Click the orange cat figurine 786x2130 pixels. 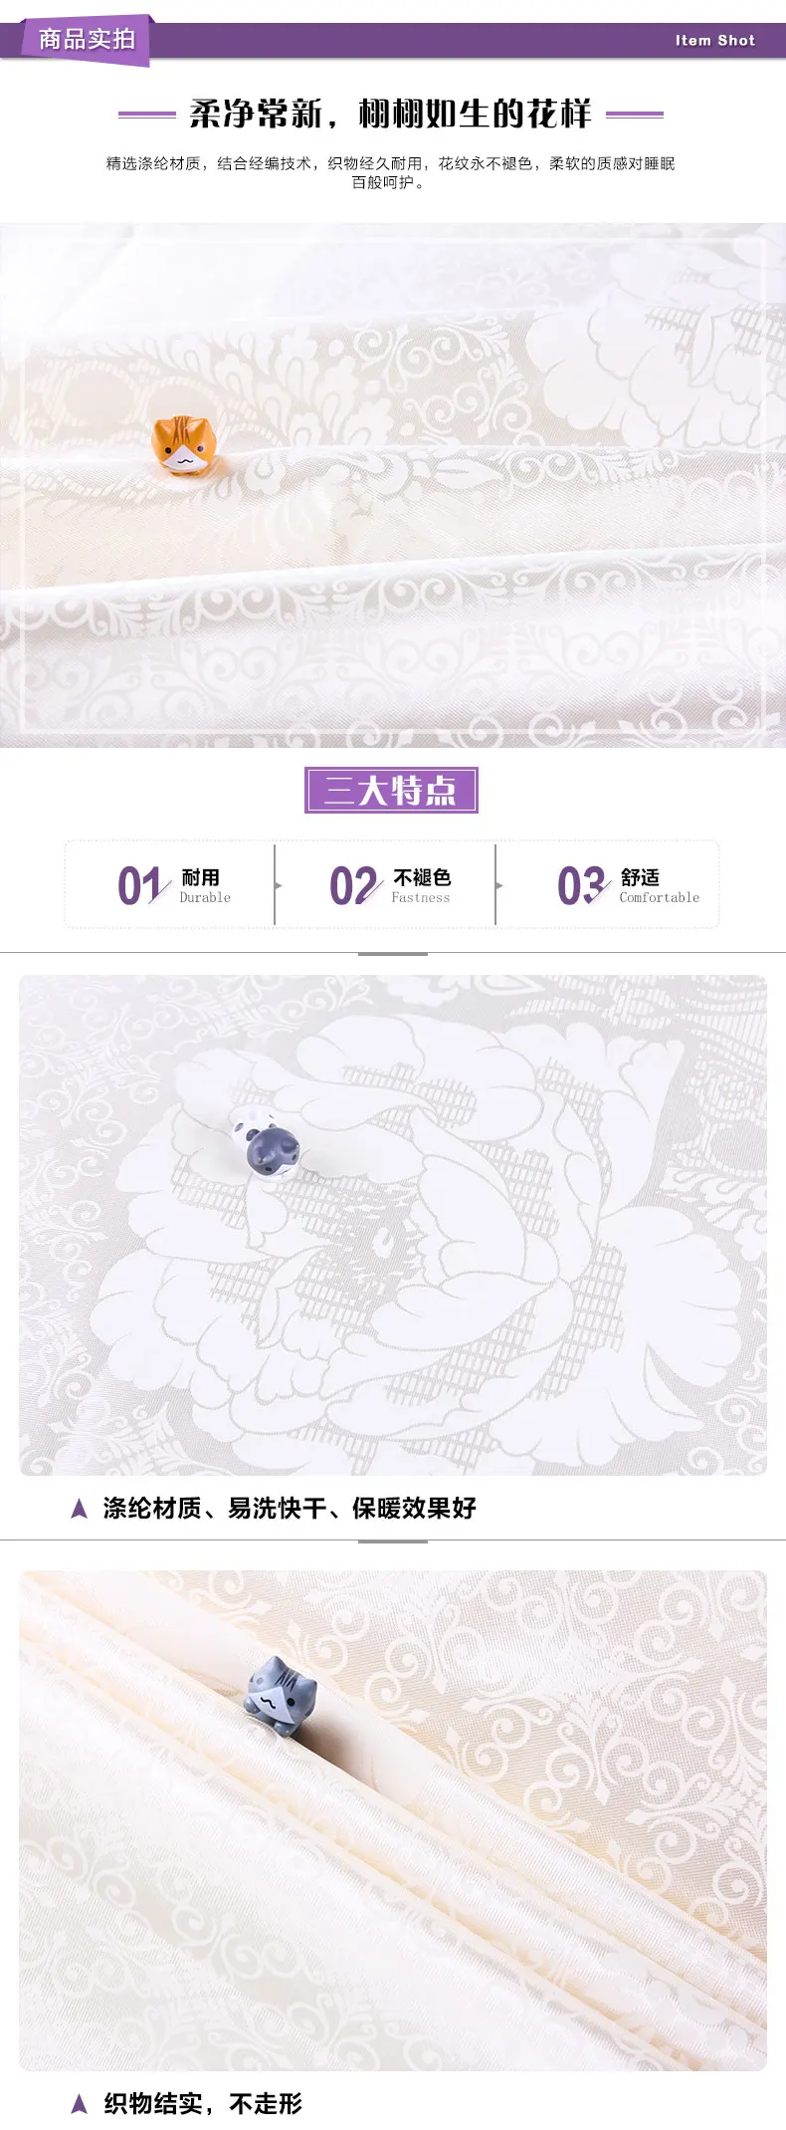[x=183, y=444]
